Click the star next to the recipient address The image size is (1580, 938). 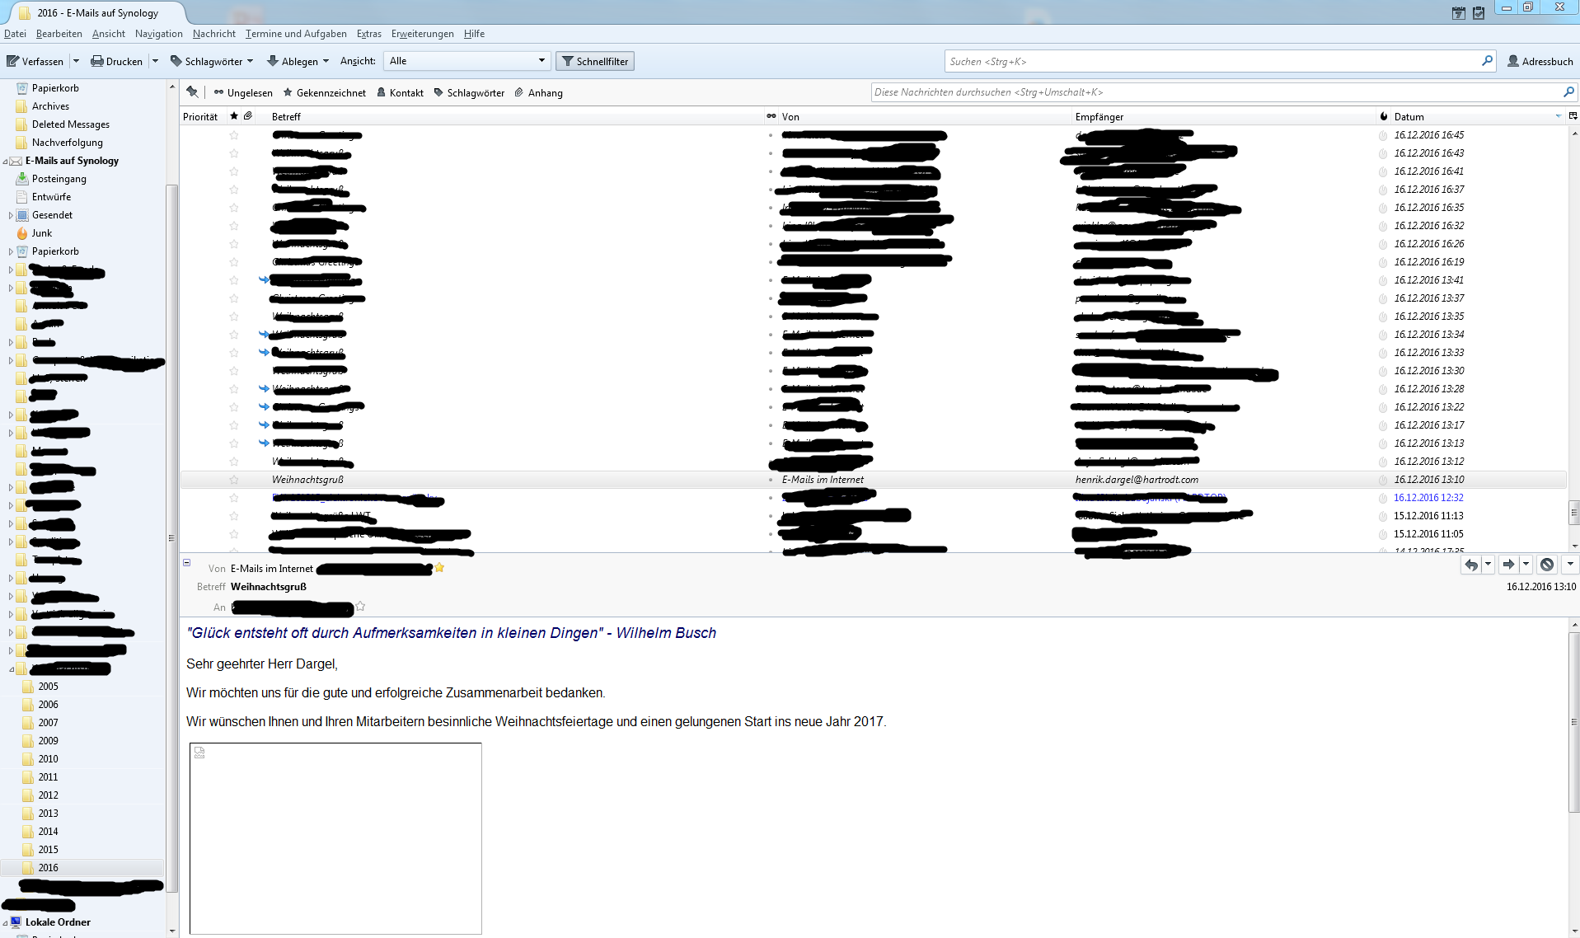[360, 607]
